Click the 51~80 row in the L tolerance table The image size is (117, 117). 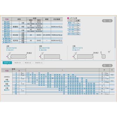click(x=74, y=32)
